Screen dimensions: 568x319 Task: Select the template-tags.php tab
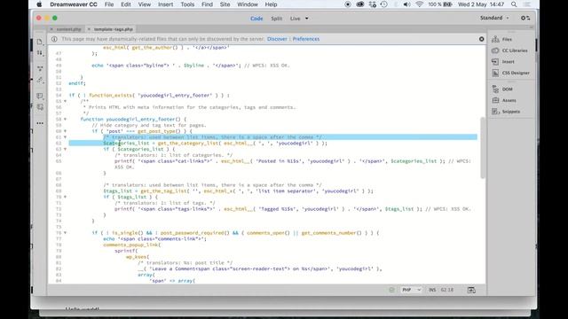point(114,29)
